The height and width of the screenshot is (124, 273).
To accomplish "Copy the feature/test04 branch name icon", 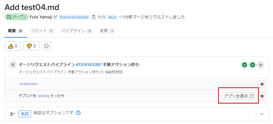I will (93, 17).
